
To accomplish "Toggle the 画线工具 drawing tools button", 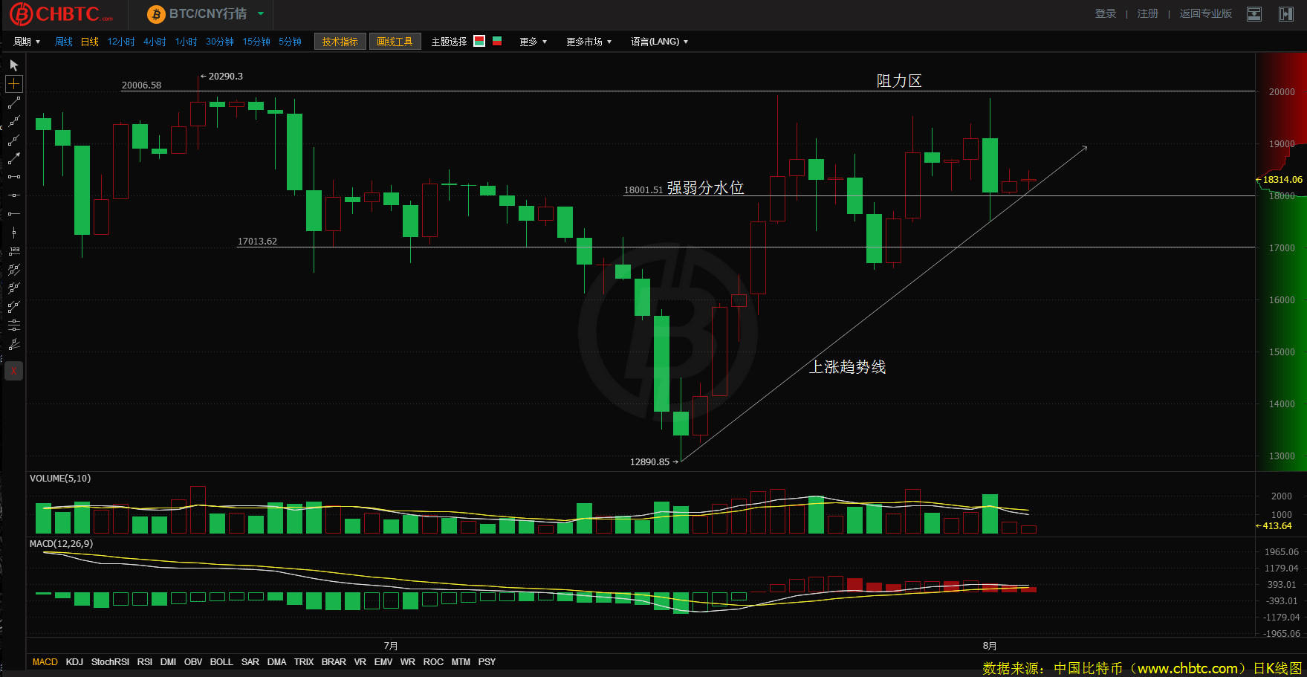I will click(x=395, y=42).
